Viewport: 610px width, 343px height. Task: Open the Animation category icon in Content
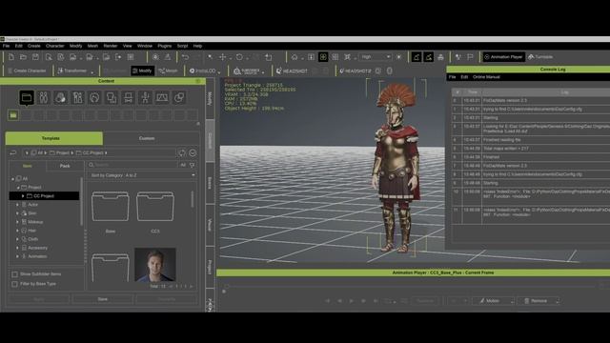145,97
